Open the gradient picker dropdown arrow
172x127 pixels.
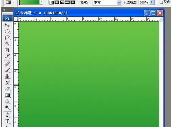[41, 2]
